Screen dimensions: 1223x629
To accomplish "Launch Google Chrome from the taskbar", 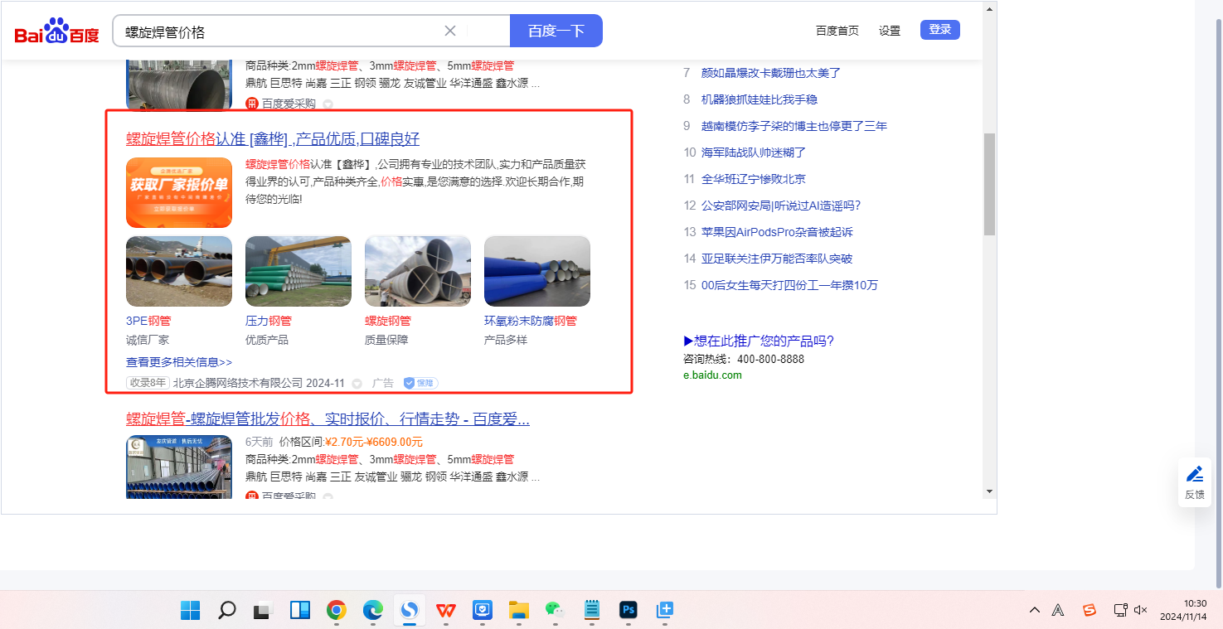I will coord(336,611).
